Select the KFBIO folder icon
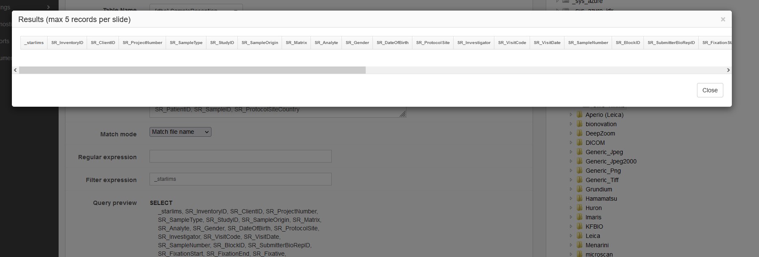This screenshot has height=257, width=759. point(579,227)
